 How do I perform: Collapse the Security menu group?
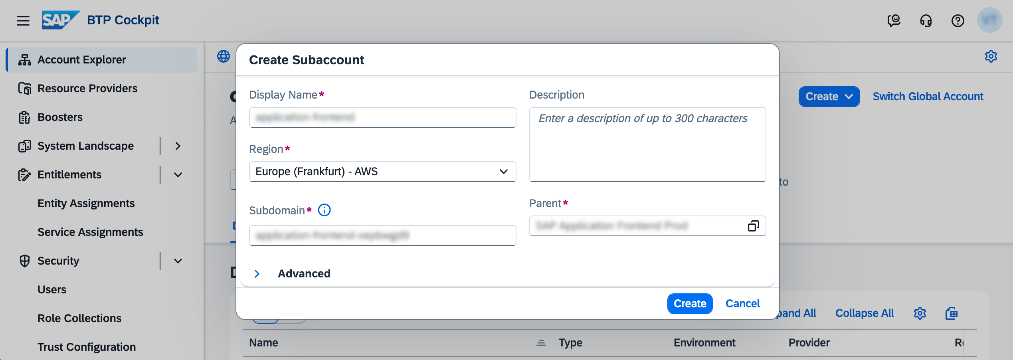tap(178, 261)
